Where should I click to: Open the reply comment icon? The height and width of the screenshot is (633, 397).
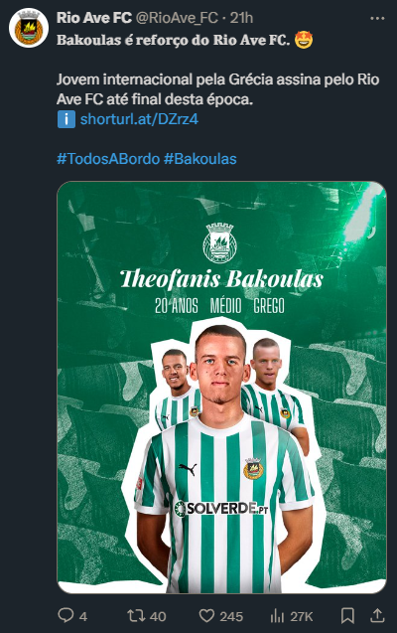point(66,616)
